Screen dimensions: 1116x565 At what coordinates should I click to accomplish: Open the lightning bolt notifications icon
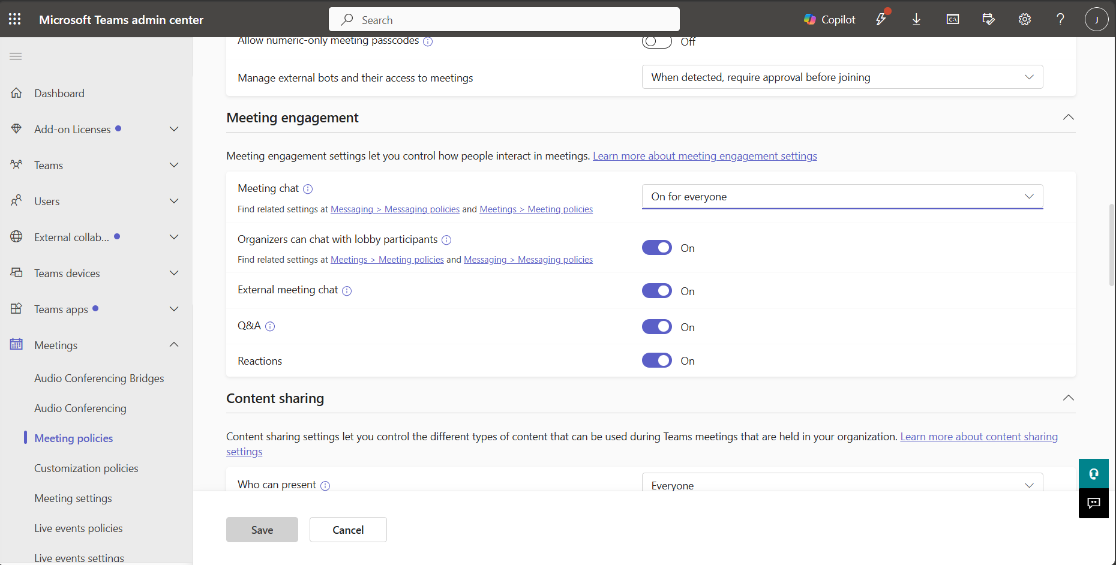(881, 19)
